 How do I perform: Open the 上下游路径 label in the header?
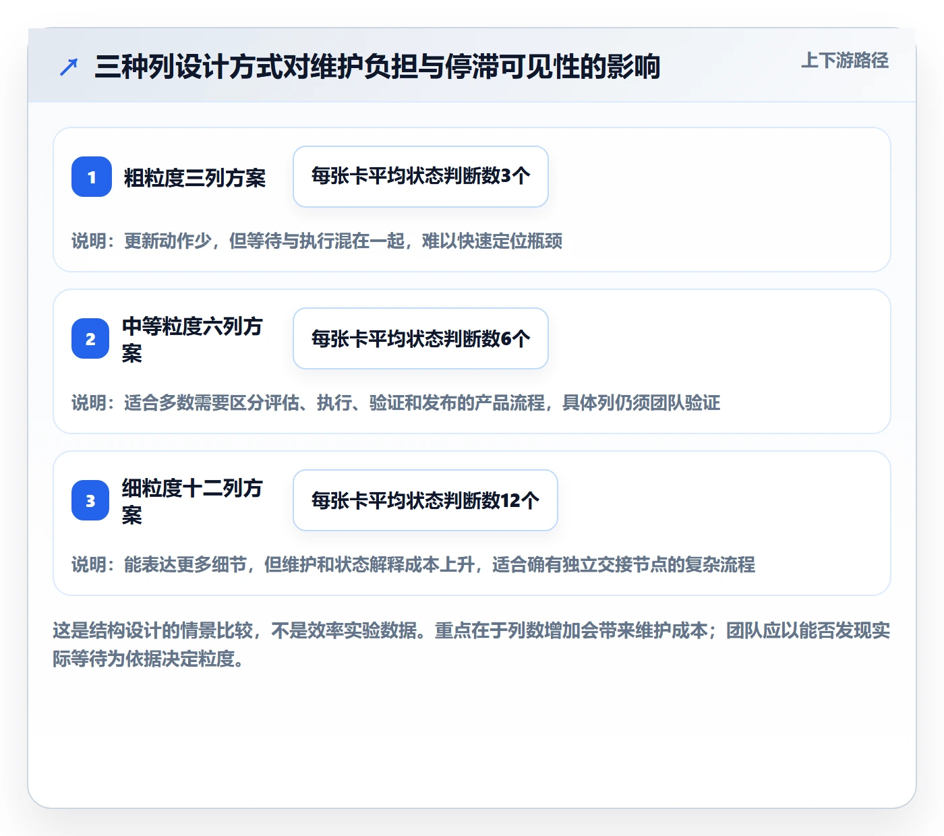tap(845, 61)
